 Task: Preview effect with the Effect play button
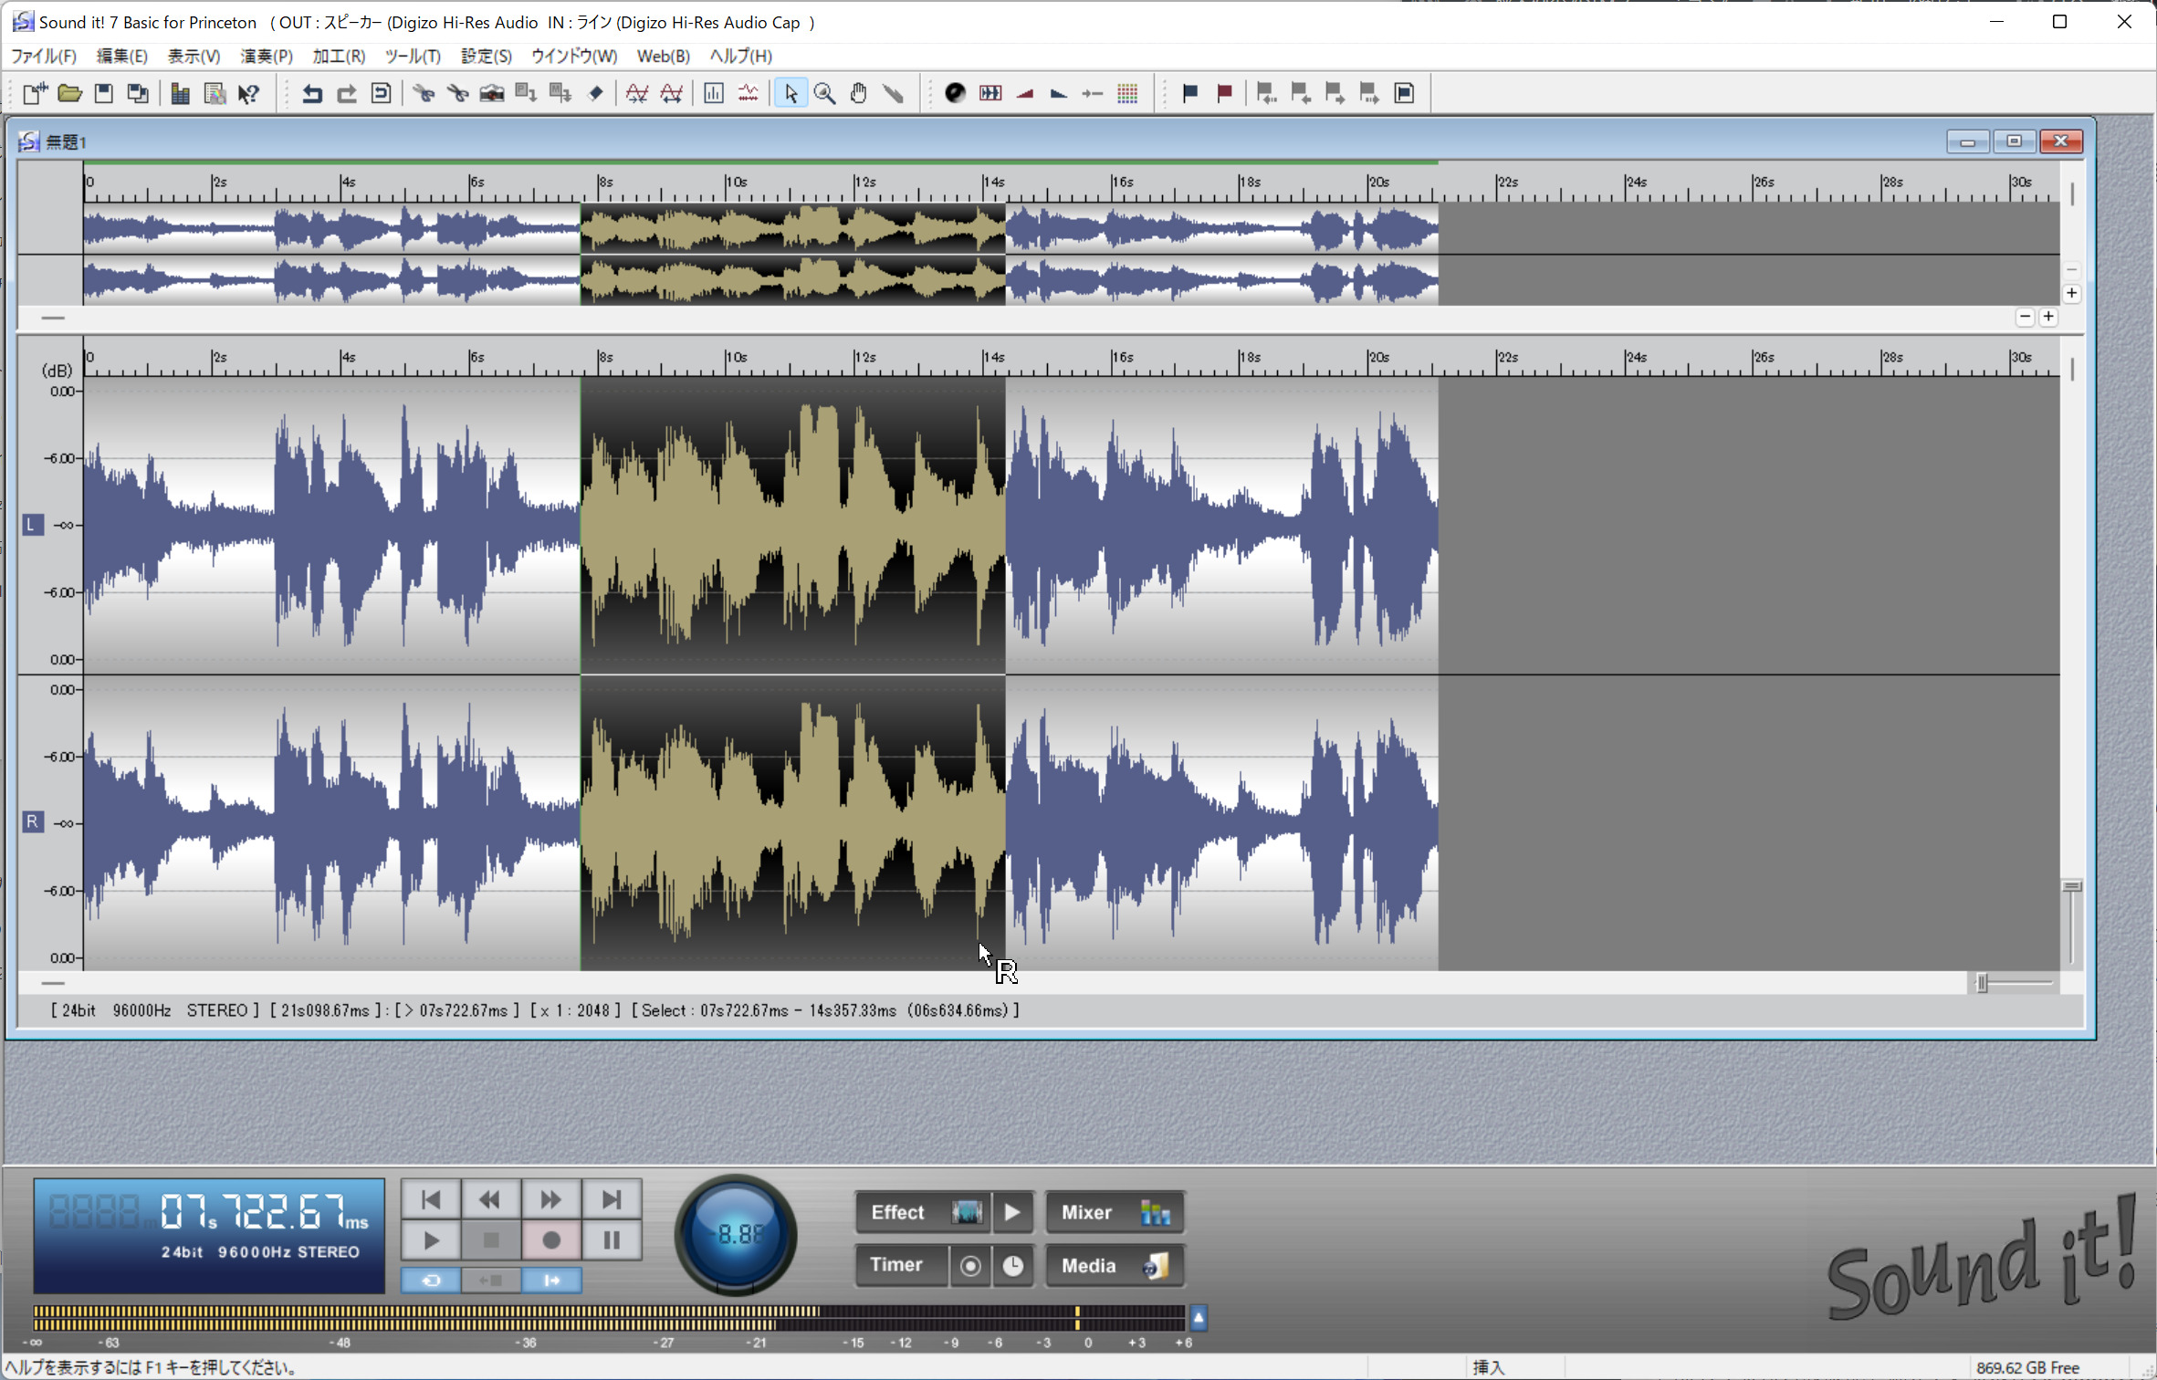[1013, 1213]
